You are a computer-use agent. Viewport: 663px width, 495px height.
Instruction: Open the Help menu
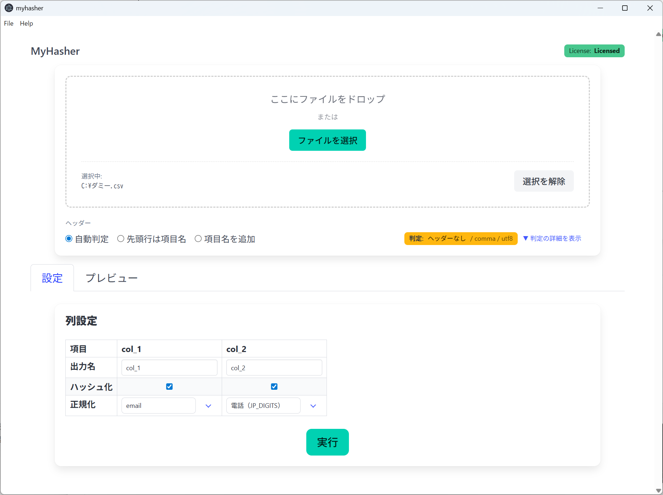pyautogui.click(x=26, y=23)
